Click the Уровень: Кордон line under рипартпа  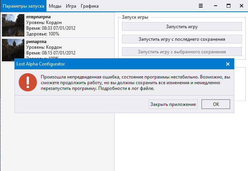[44, 47]
